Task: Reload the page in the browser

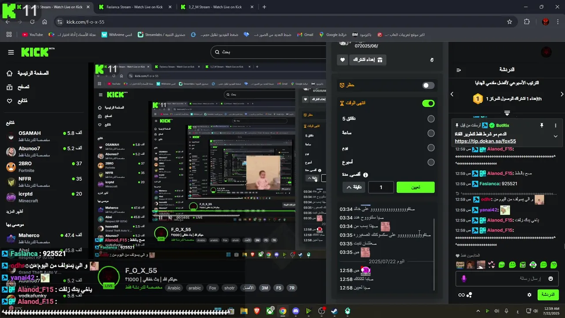Action: (x=32, y=22)
